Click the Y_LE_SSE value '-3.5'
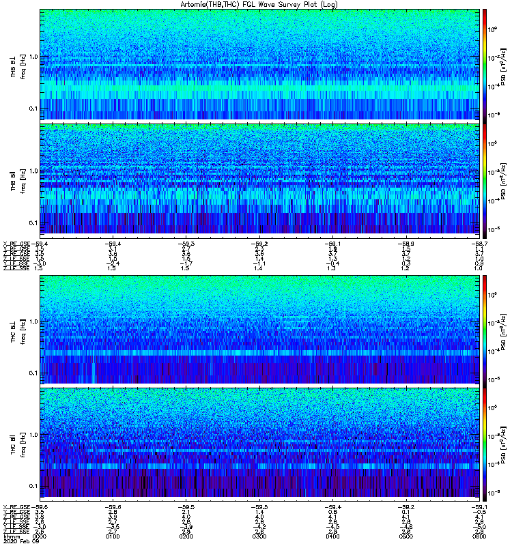The height and width of the screenshot is (546, 512). point(113,527)
